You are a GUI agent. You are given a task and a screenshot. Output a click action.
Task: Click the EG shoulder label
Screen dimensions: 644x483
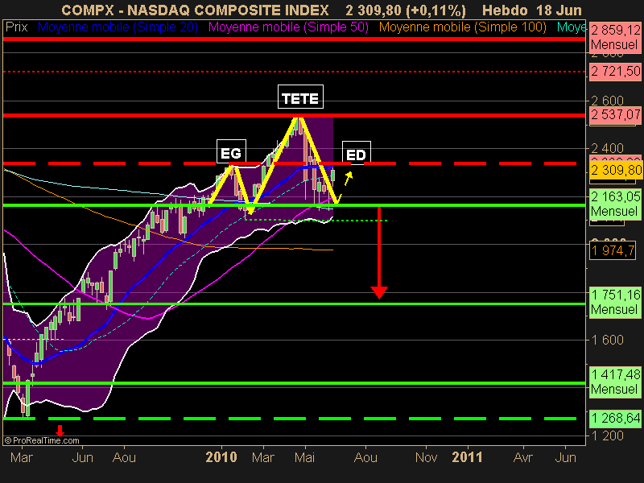click(231, 151)
